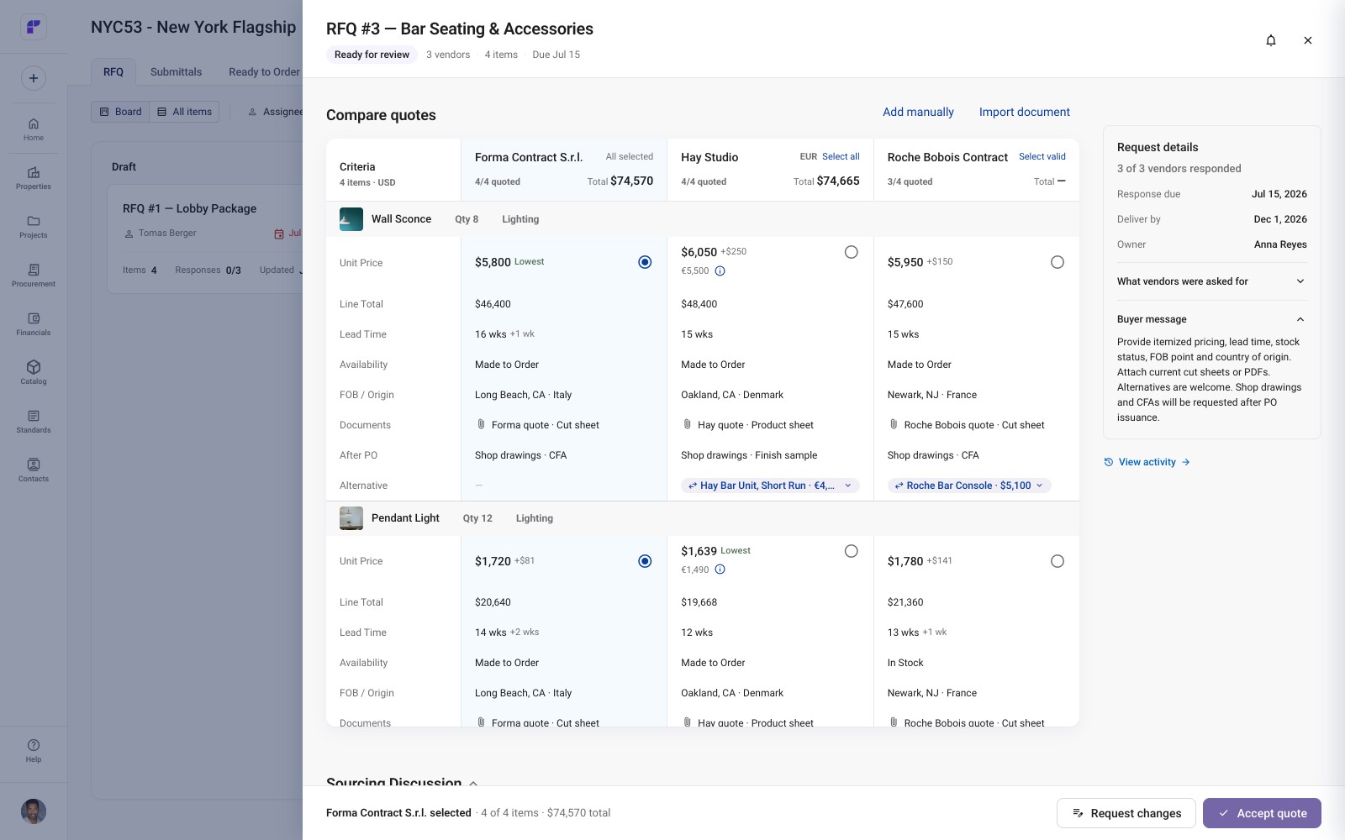Go to Properties in the sidebar

[x=34, y=178]
